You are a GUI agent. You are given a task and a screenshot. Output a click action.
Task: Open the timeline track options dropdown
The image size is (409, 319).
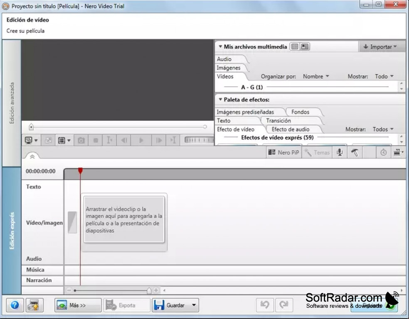(x=398, y=153)
